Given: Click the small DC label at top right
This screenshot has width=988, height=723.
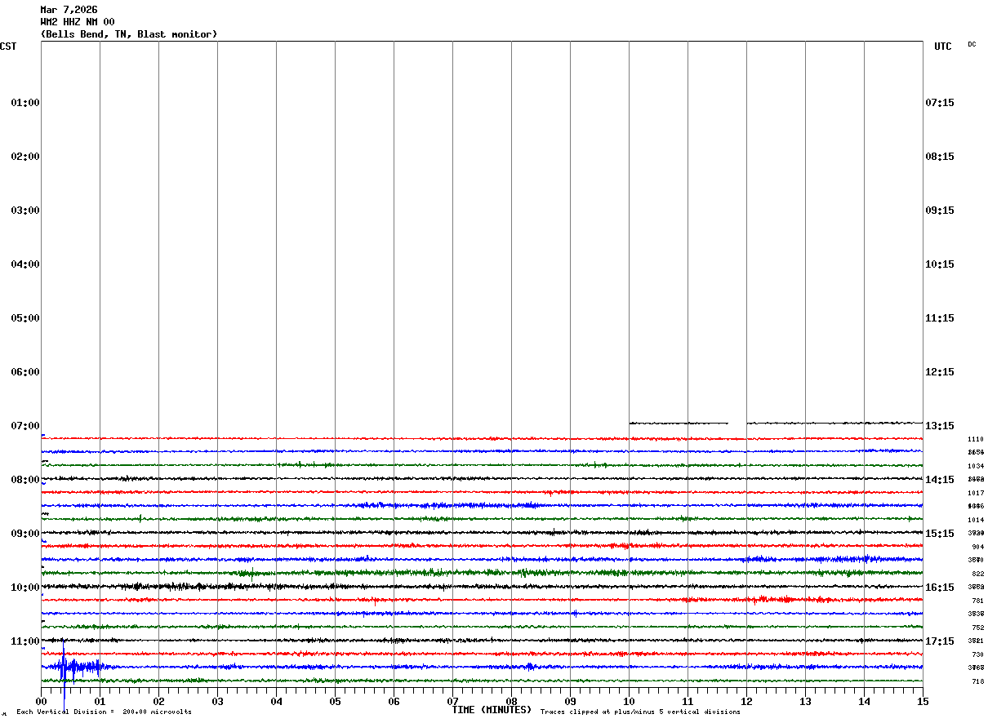Looking at the screenshot, I should click(x=972, y=44).
